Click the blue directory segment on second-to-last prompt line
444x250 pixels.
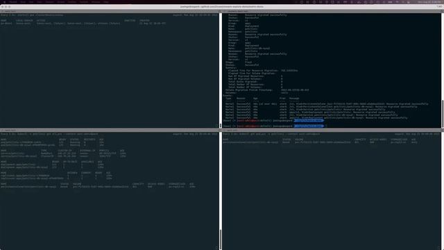[309, 120]
